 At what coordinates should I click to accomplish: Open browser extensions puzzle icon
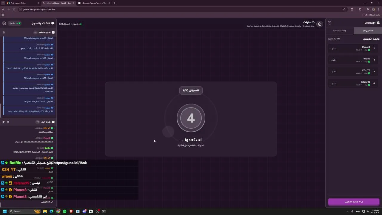point(352,9)
